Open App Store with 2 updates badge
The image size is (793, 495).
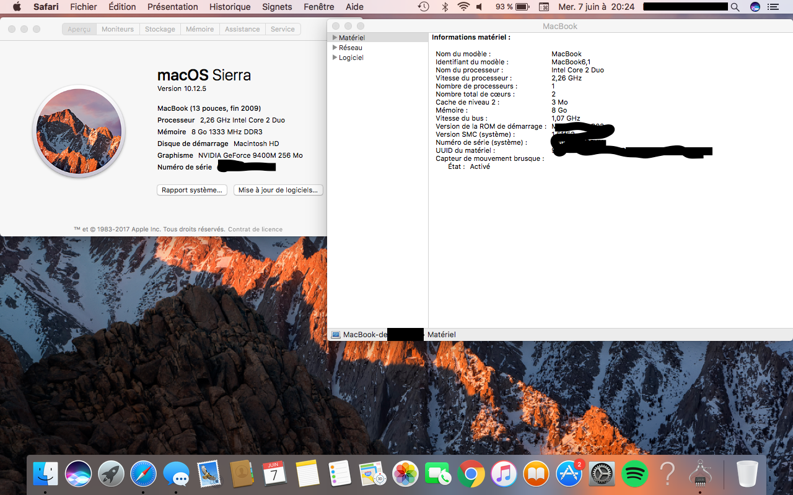pyautogui.click(x=569, y=475)
